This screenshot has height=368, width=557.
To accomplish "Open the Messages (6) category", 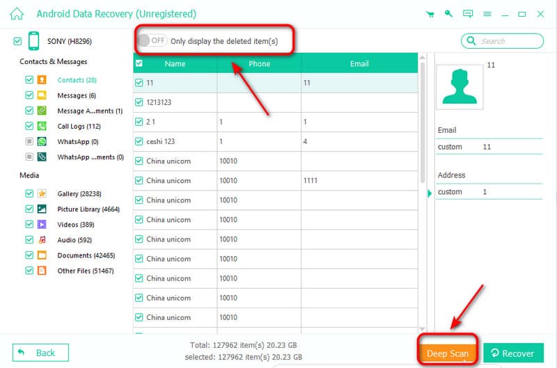I will (77, 95).
